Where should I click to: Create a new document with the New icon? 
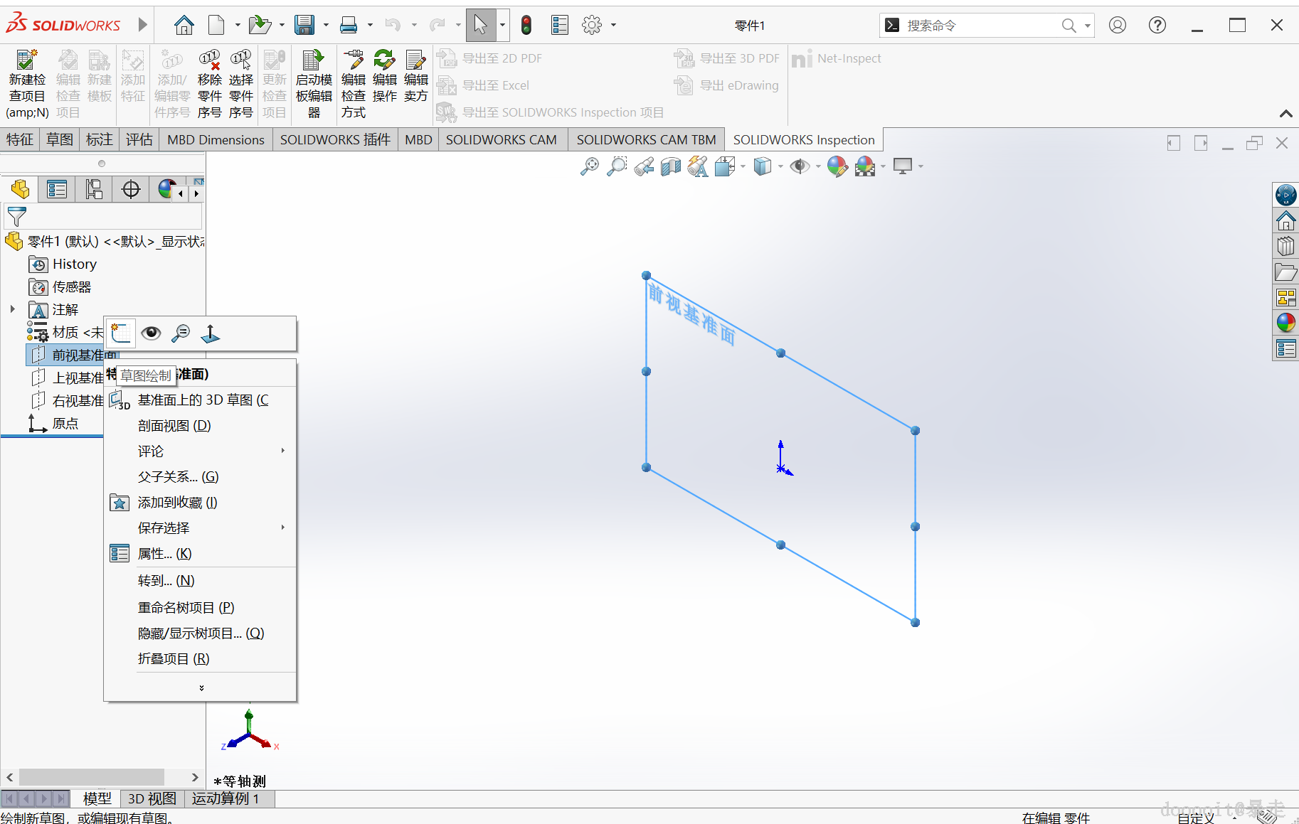216,26
